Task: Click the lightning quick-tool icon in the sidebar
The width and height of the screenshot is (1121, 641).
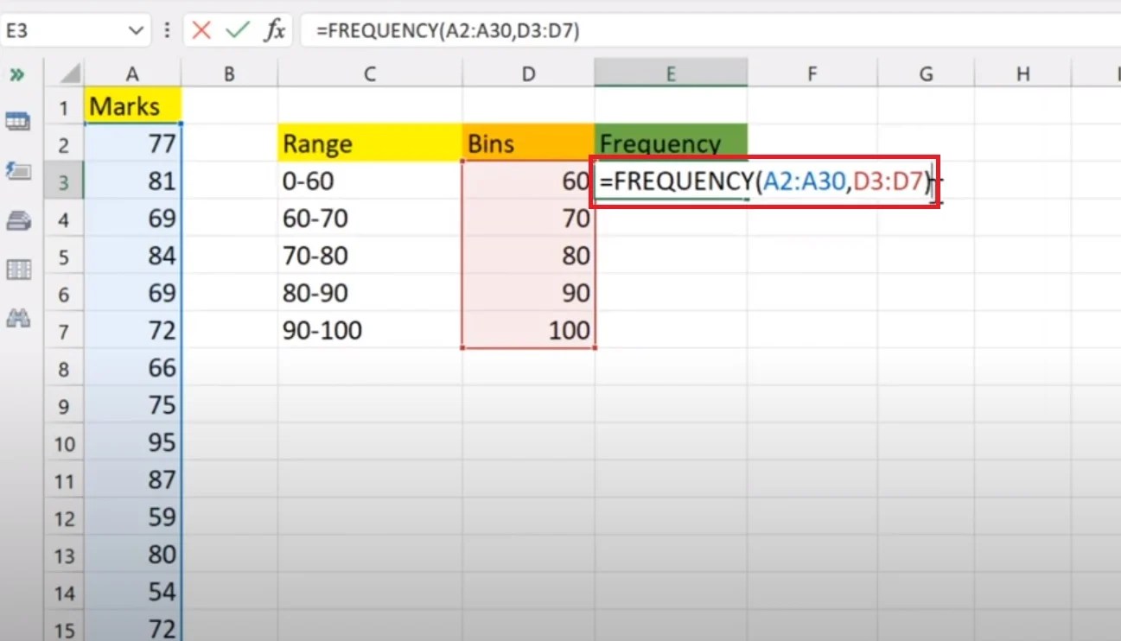Action: [19, 171]
